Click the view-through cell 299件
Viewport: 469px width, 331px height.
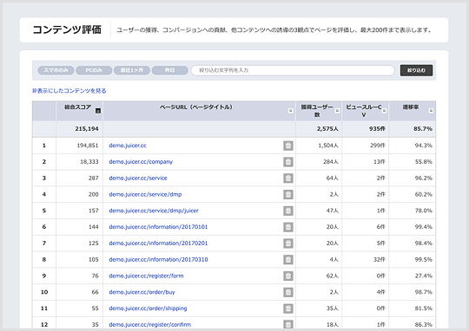click(378, 146)
